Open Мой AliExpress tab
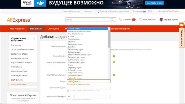The height and width of the screenshot is (104, 185). click(x=17, y=29)
